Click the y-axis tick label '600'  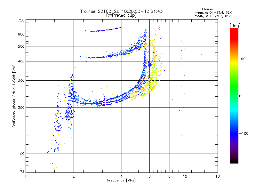pyautogui.click(x=21, y=34)
